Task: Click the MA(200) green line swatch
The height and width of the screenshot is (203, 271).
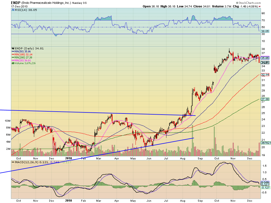Action: 13,57
